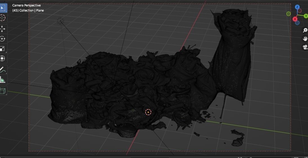Click the 3D cursor on the mesh
This screenshot has height=158, width=308.
pos(148,112)
